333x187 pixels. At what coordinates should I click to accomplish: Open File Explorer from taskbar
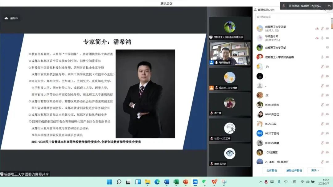point(148,182)
